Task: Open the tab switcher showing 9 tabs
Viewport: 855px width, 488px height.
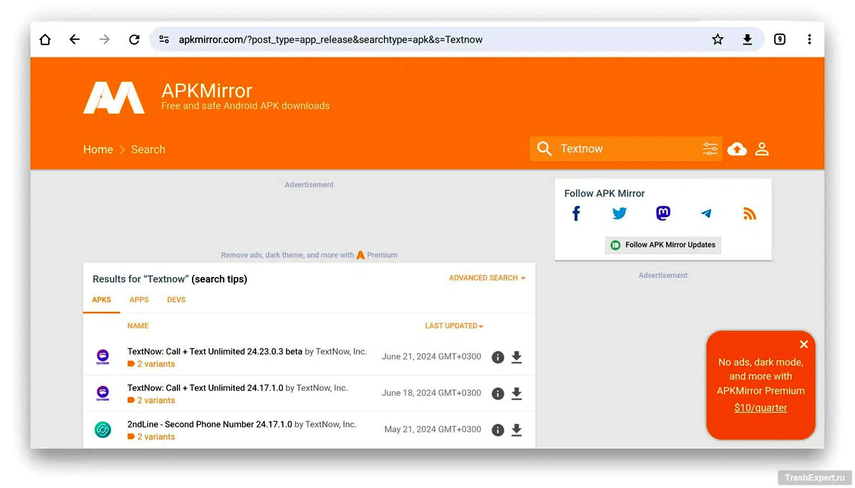Action: coord(779,39)
